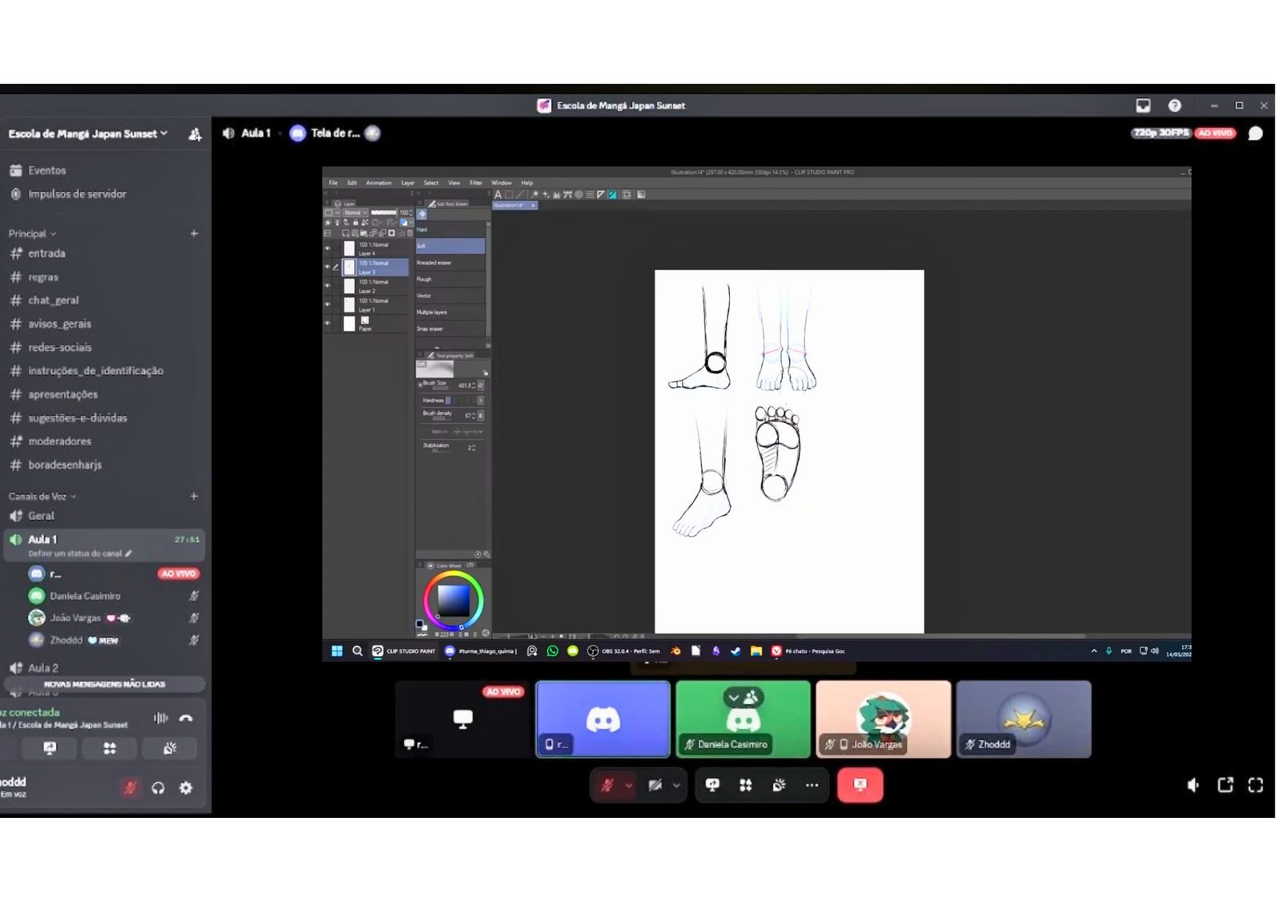Screen dimensions: 1282x906
Task: Pop out the stream window icon
Action: tap(1225, 785)
